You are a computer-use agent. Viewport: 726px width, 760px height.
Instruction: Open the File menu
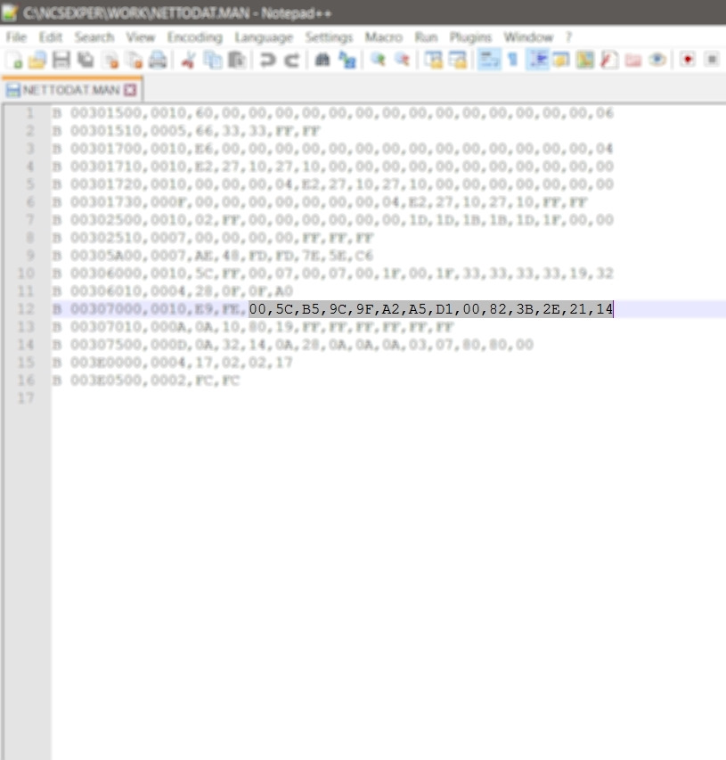point(16,37)
